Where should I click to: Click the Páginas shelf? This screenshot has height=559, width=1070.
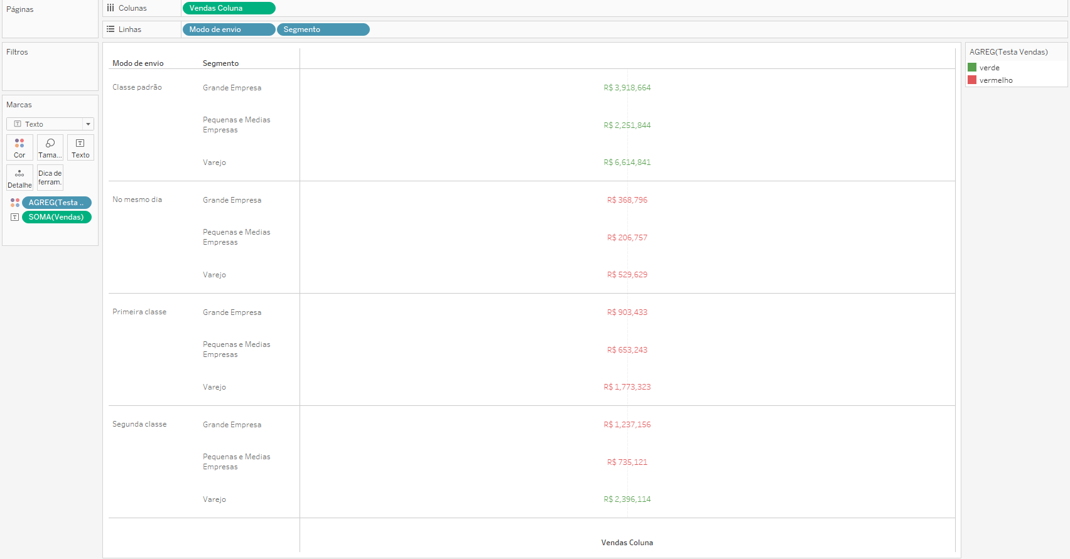pos(50,19)
